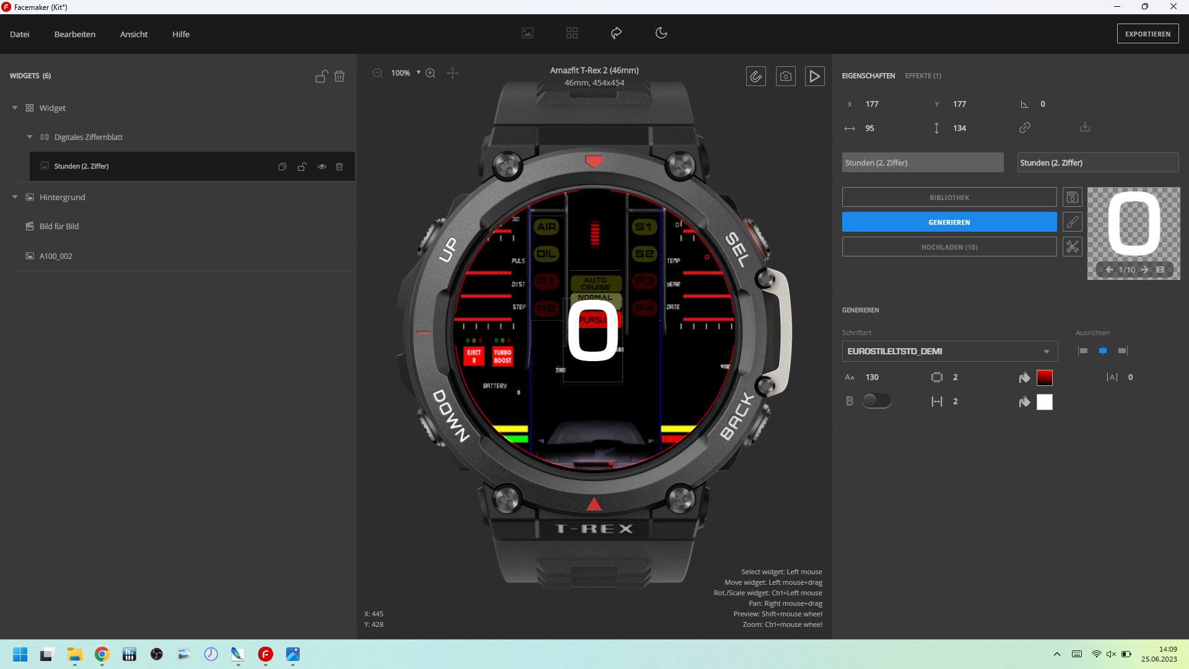The height and width of the screenshot is (669, 1189).
Task: Zoom in the canvas with plus magnifier
Action: coord(430,73)
